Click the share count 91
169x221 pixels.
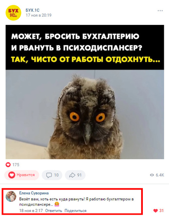tap(80, 175)
